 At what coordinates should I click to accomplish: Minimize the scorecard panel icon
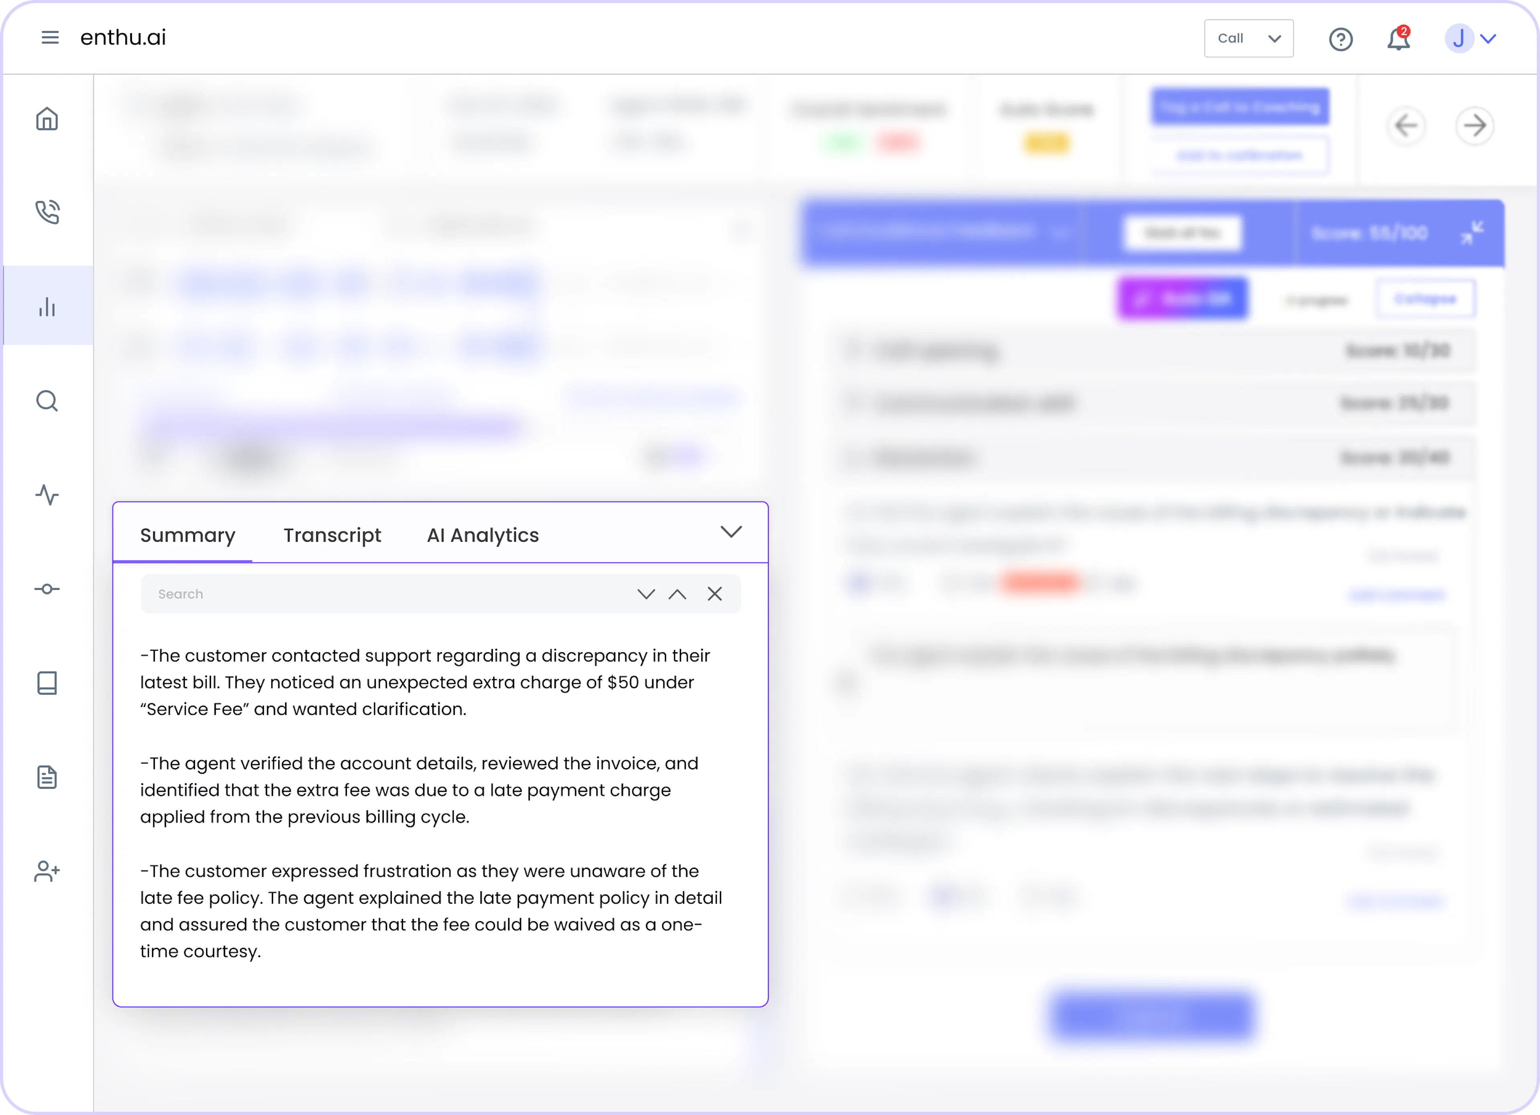pos(1472,233)
